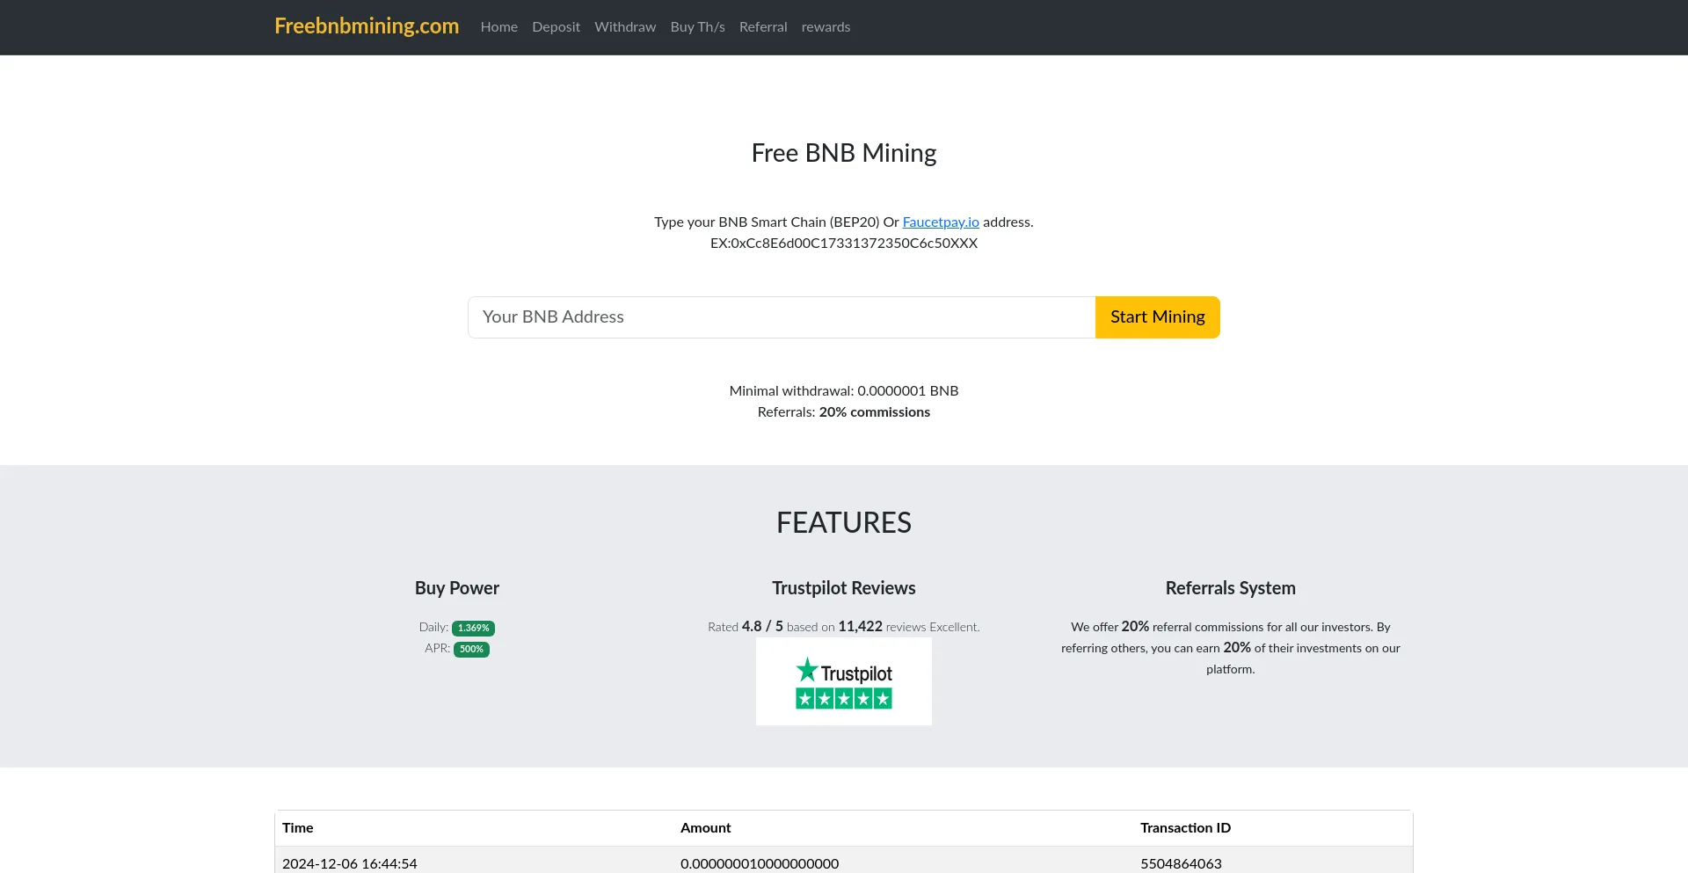Select the Buy Th/s menu item

(x=697, y=26)
